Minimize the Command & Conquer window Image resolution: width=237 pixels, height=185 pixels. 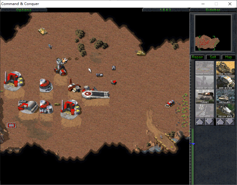click(203, 4)
